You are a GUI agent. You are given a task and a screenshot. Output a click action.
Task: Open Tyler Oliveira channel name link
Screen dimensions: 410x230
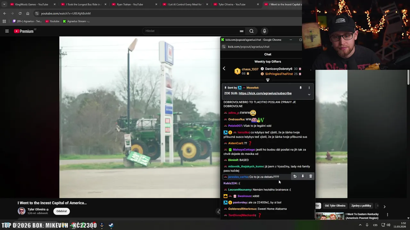click(x=37, y=210)
